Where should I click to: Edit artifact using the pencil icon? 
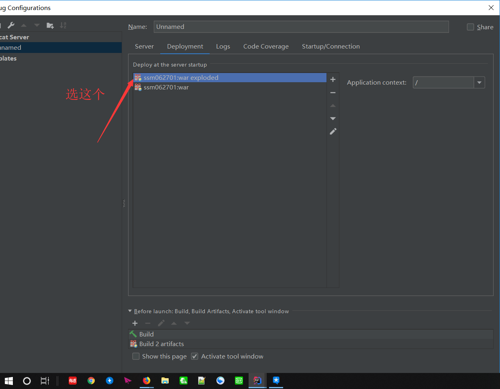333,132
